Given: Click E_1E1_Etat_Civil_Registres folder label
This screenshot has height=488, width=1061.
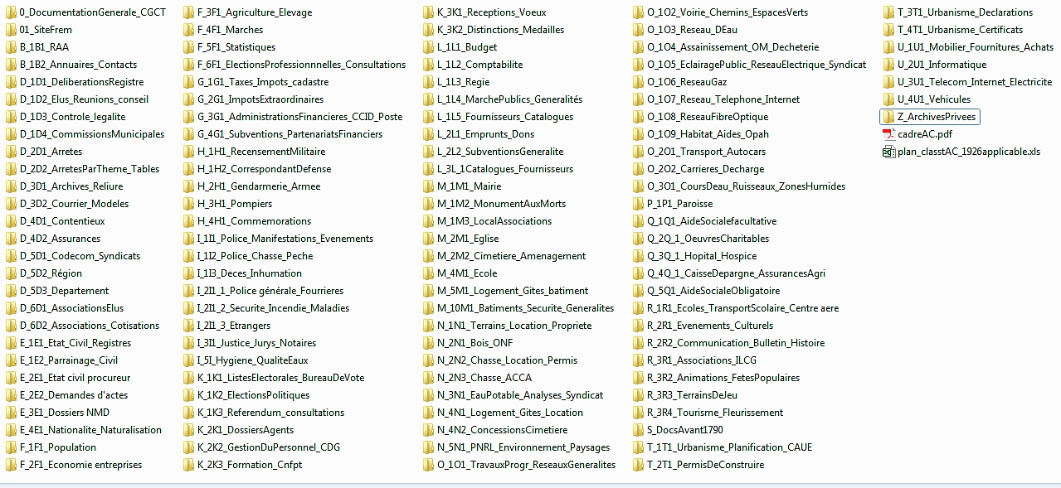Looking at the screenshot, I should pos(75,343).
